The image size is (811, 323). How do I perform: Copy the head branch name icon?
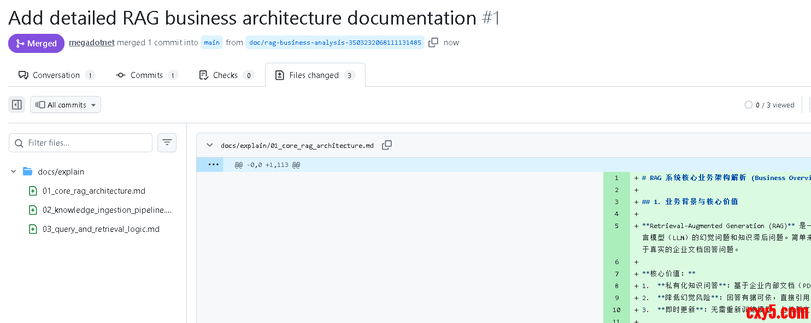point(433,43)
